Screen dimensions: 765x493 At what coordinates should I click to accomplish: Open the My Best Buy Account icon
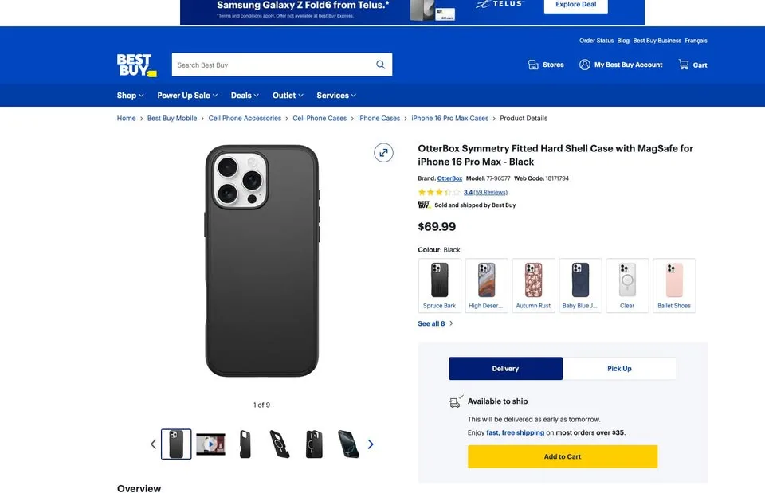[584, 64]
